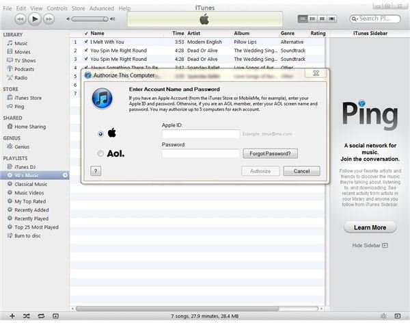410x323 pixels.
Task: Switch to Cover Flow view
Action: click(x=331, y=19)
